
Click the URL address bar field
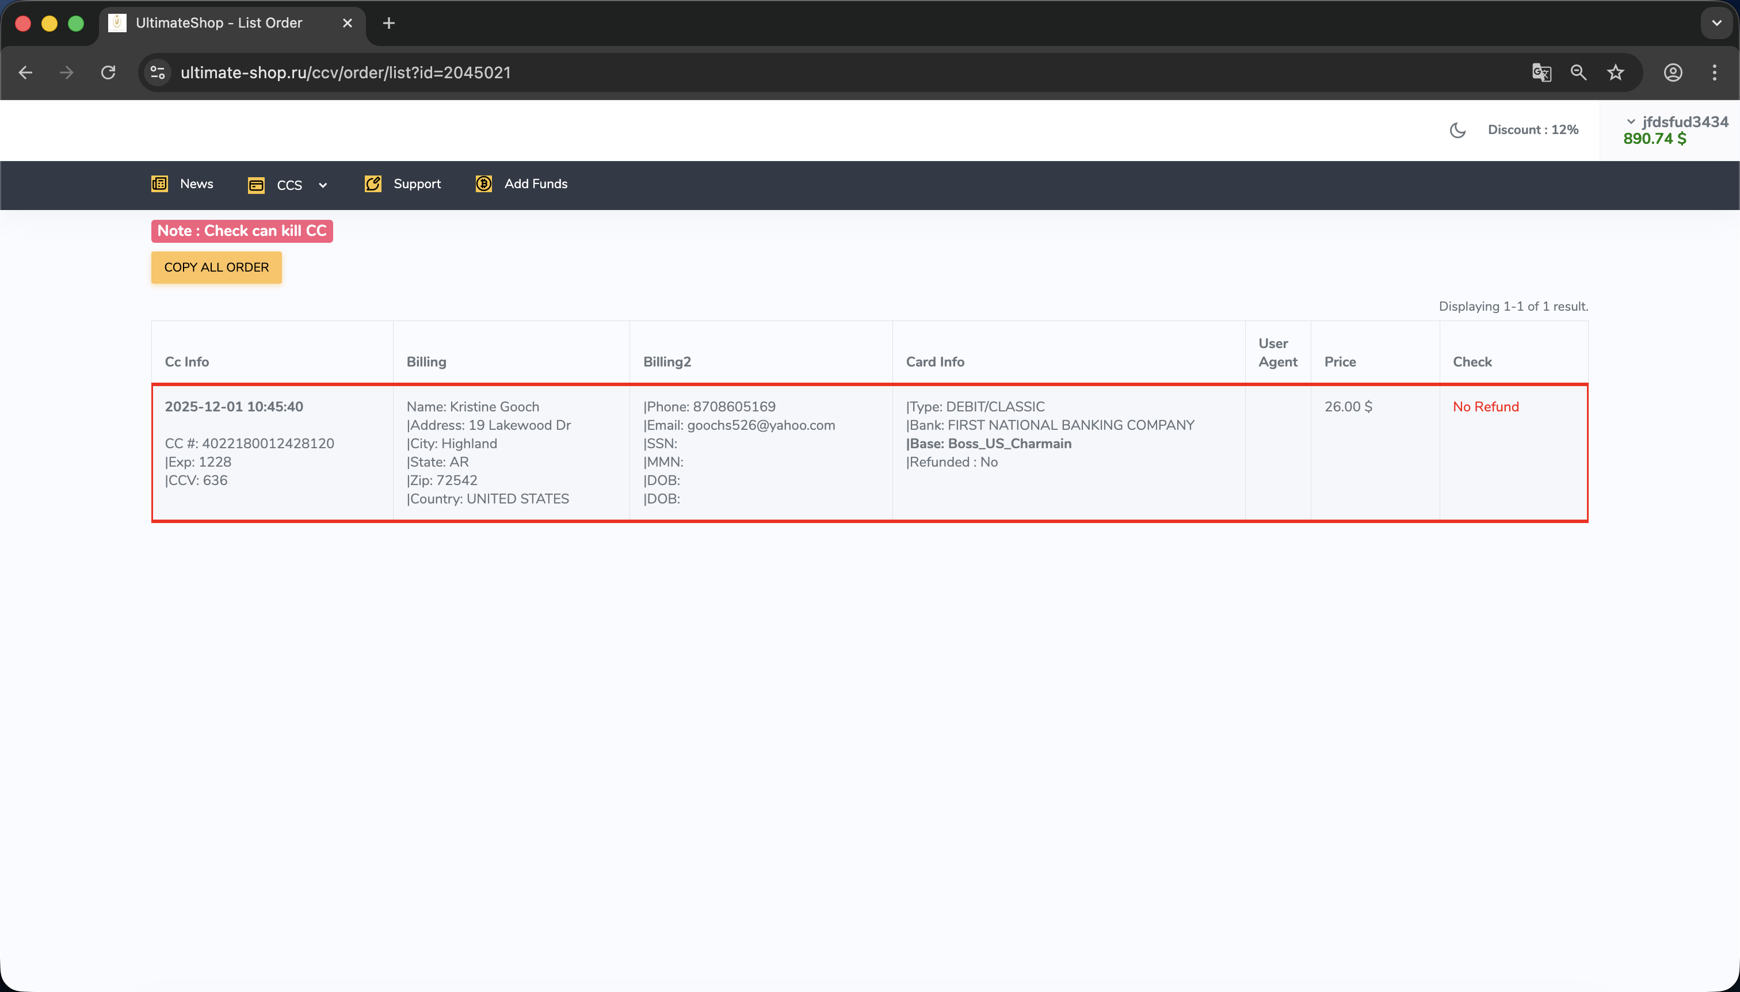point(845,73)
